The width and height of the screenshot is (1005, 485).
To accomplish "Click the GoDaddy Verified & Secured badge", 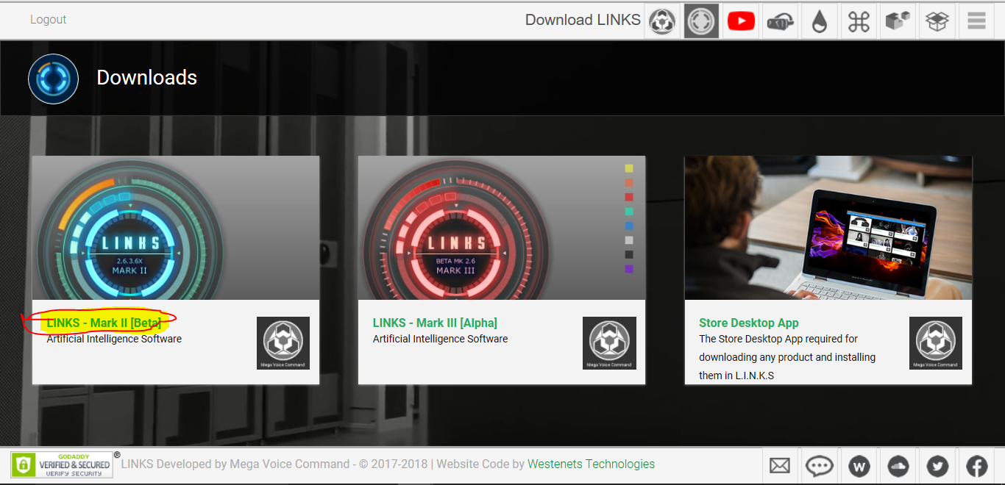I will coord(62,464).
